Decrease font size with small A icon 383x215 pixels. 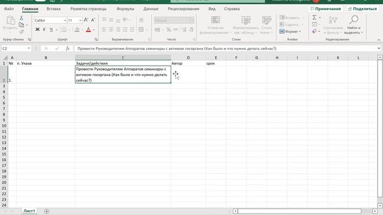[x=93, y=20]
